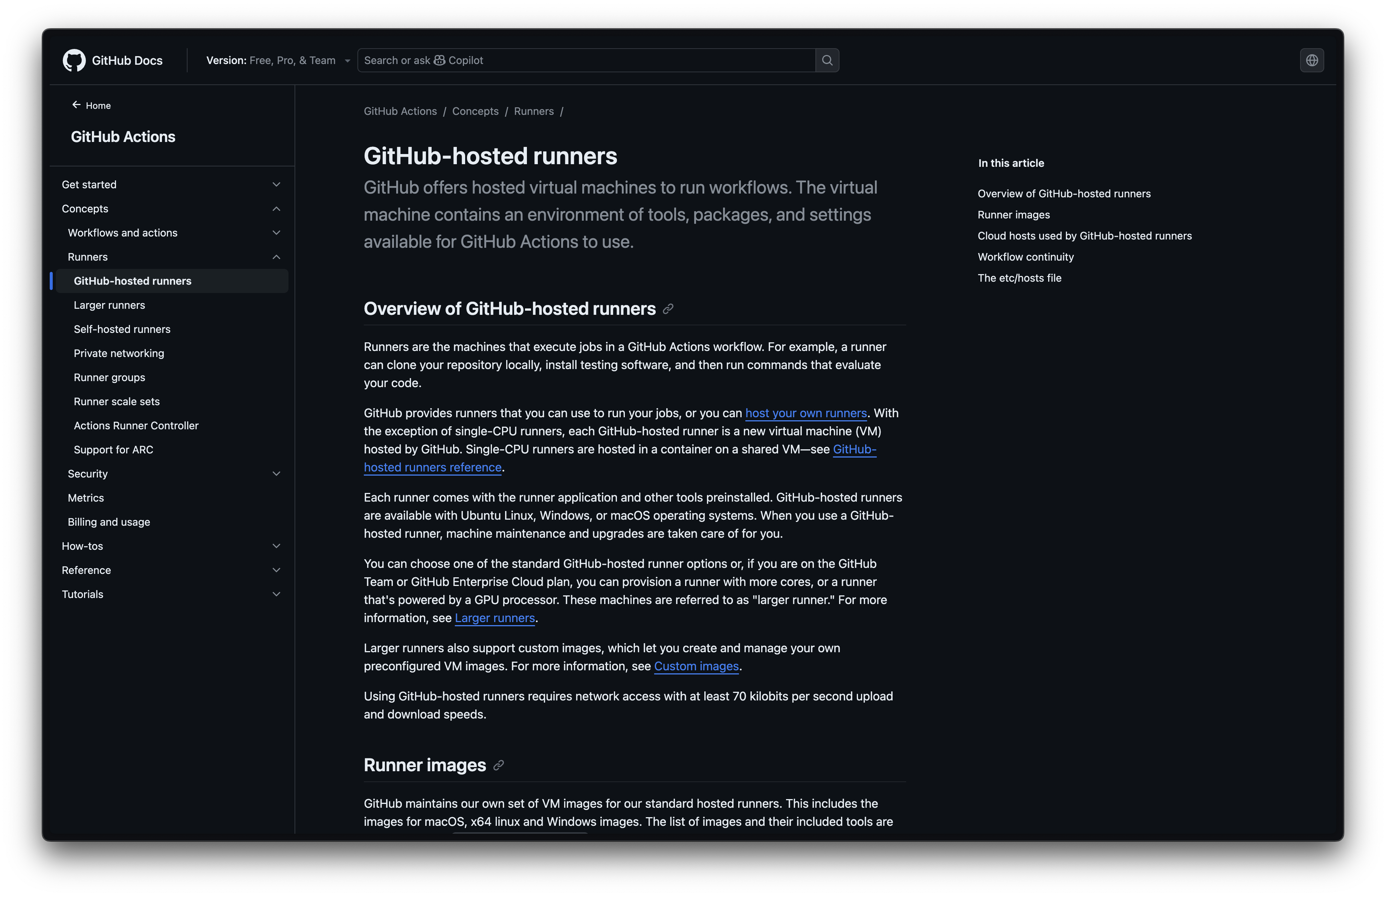Image resolution: width=1386 pixels, height=897 pixels.
Task: Select the Concepts breadcrumb
Action: click(x=475, y=111)
